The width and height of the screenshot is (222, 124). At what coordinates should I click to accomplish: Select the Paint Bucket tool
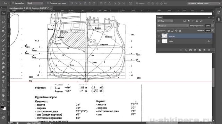pos(3,63)
